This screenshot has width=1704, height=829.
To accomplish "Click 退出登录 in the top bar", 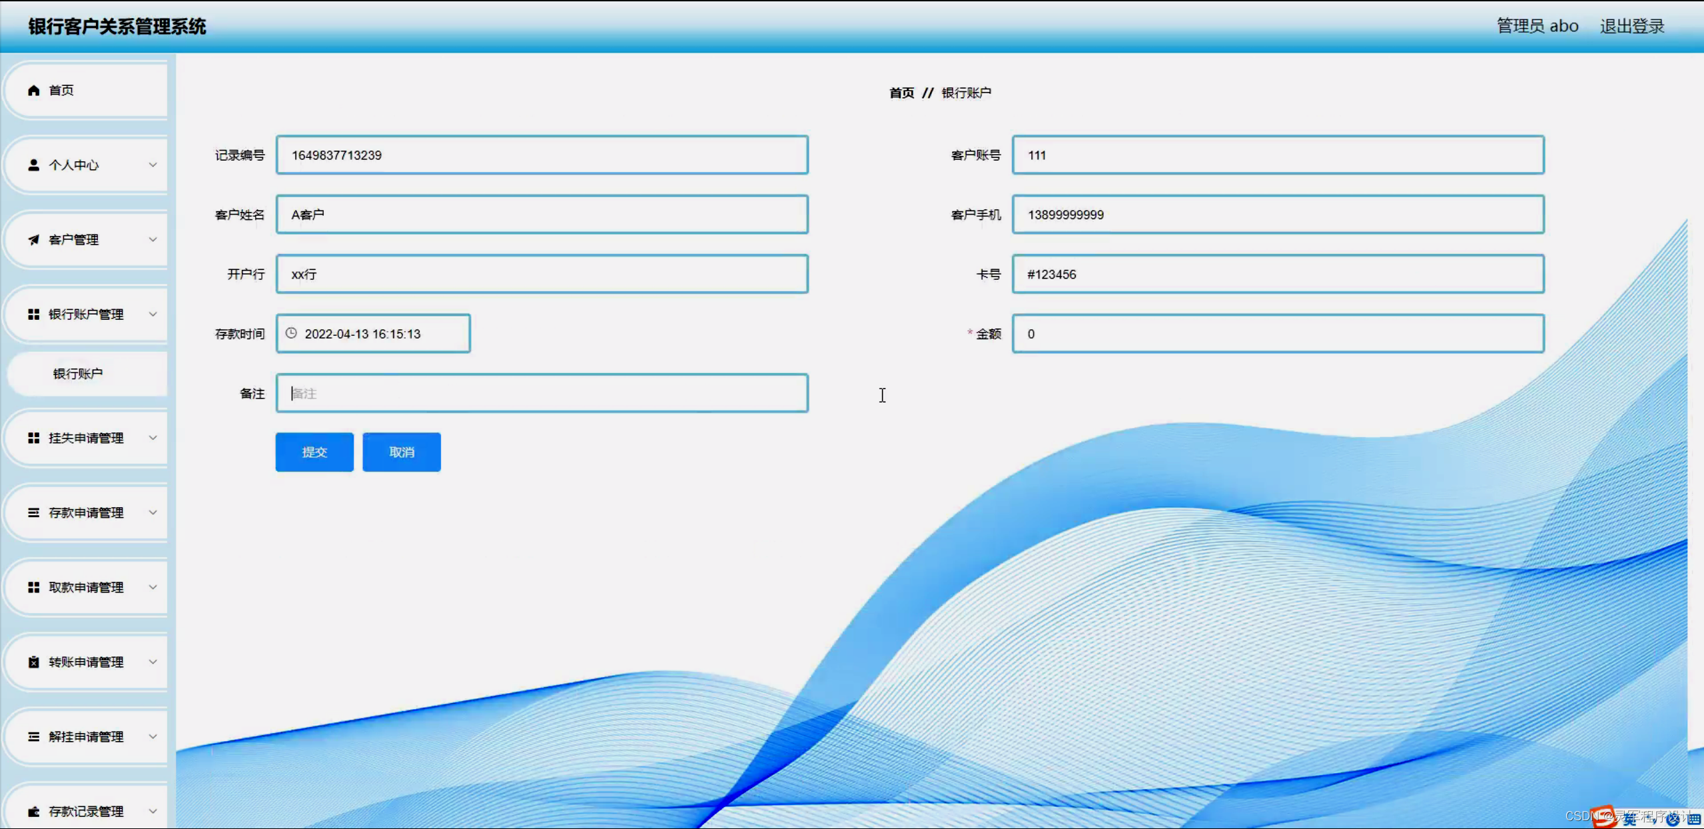I will [x=1631, y=26].
